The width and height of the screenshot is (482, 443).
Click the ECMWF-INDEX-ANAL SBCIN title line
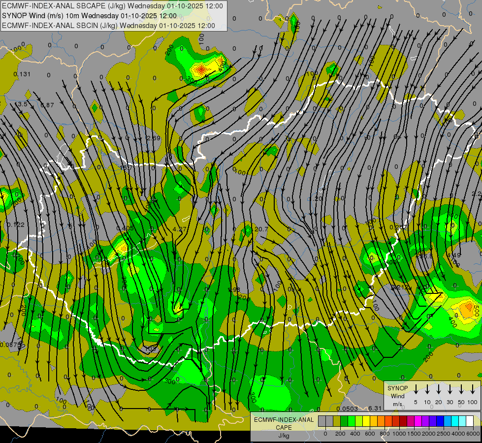pyautogui.click(x=108, y=26)
